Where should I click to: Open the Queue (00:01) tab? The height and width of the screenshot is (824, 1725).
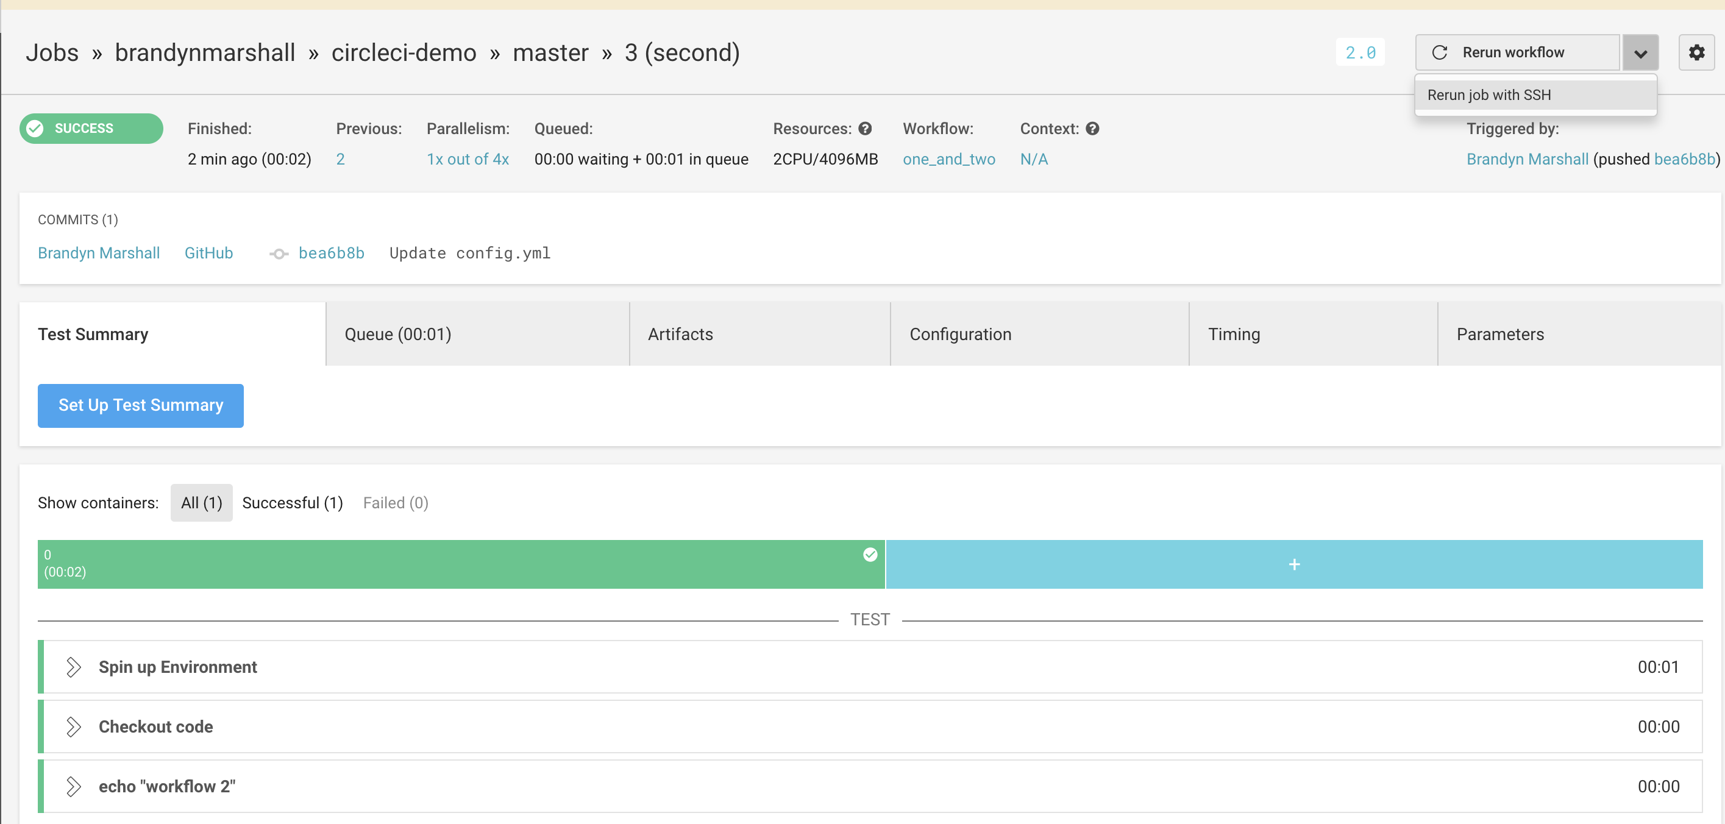(477, 334)
